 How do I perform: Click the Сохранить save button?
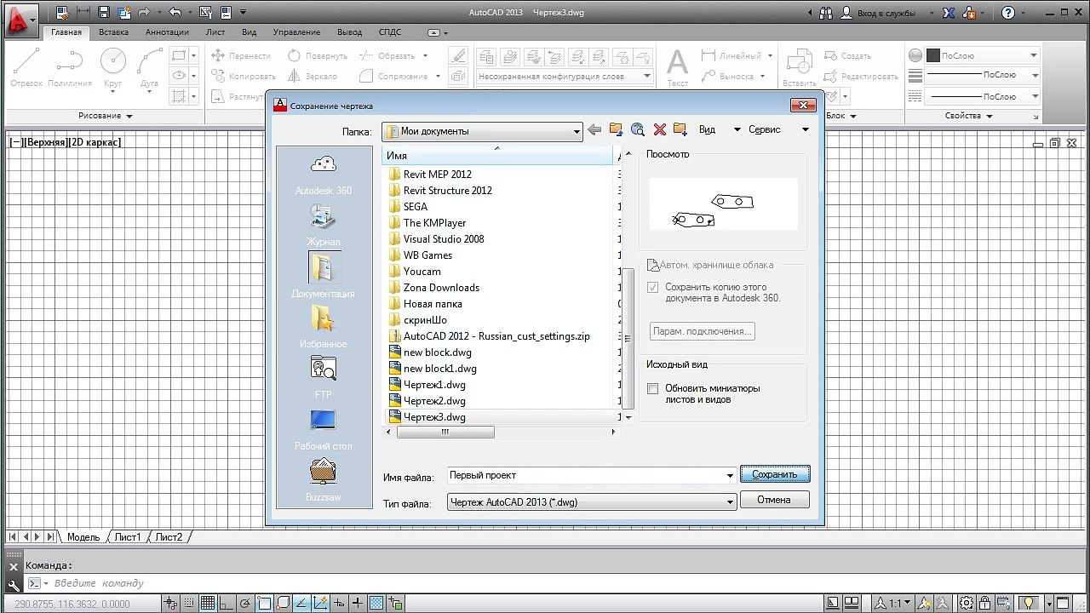tap(774, 474)
